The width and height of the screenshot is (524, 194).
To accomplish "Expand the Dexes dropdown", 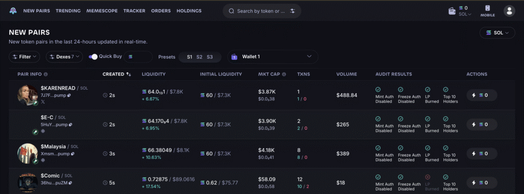I will pos(64,57).
